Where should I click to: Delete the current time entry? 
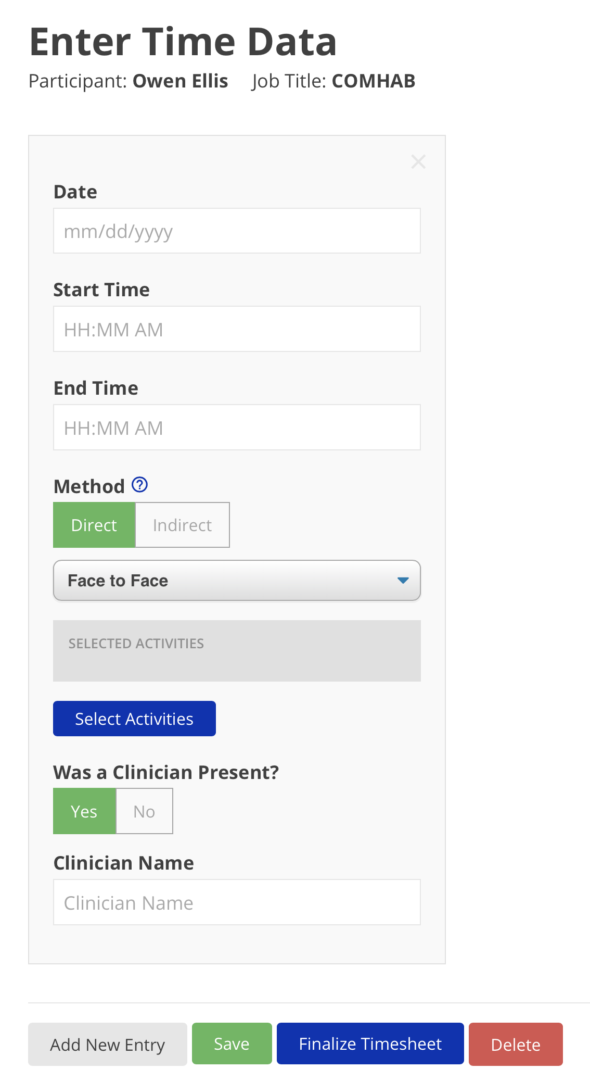tap(515, 1045)
